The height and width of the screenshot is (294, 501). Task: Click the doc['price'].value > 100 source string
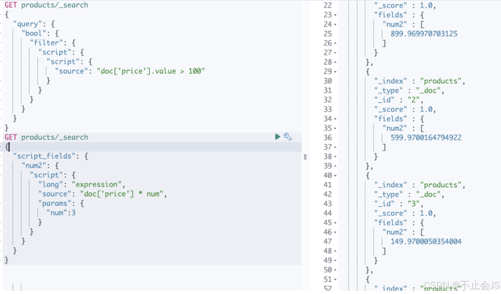[151, 71]
